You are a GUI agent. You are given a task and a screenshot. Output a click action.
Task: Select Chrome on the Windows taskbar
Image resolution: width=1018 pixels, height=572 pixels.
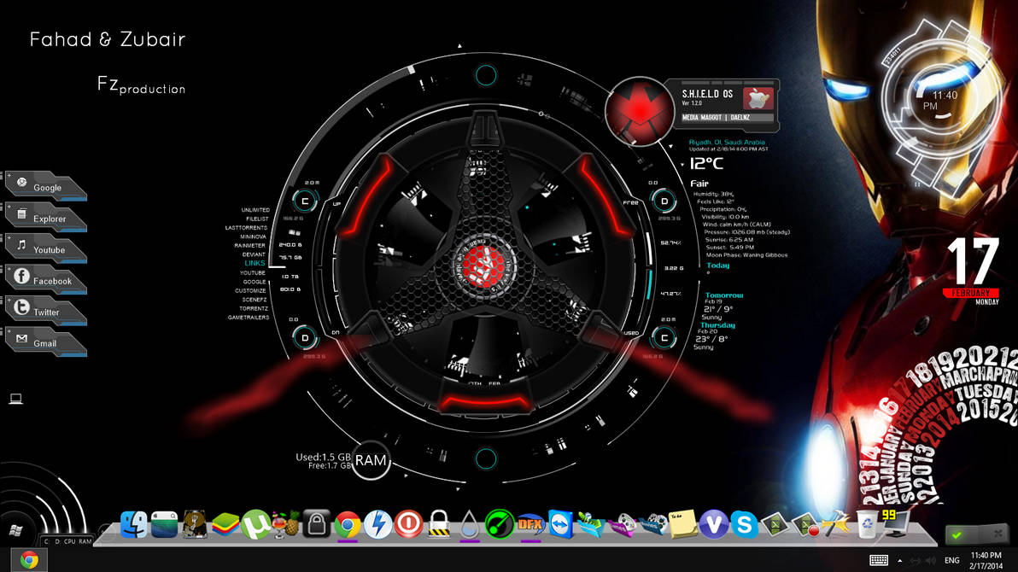point(30,561)
